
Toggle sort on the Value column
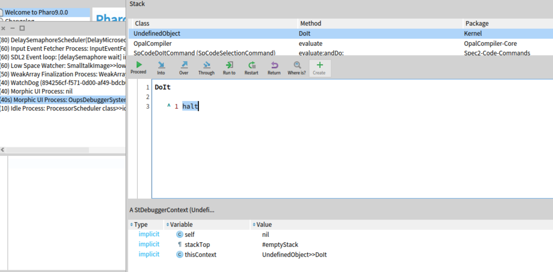[x=263, y=224]
